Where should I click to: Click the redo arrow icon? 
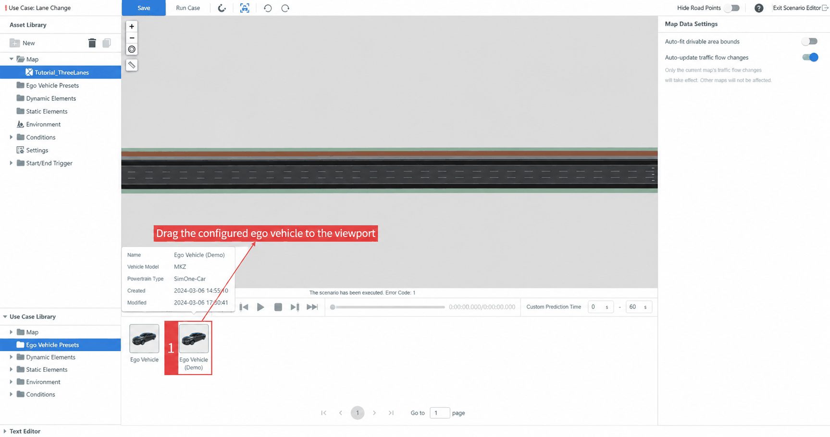tap(285, 8)
